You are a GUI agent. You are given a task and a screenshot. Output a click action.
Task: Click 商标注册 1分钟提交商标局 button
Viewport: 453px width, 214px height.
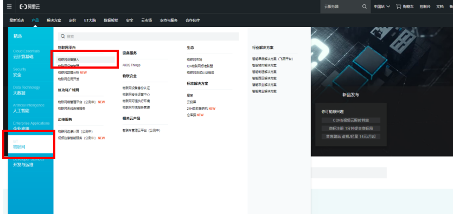point(350,128)
